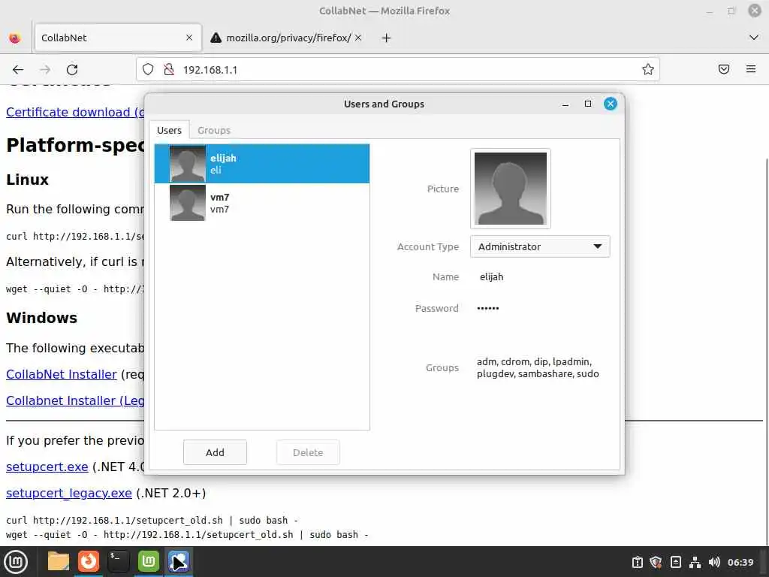
Task: Go back in Firefox
Action: coord(18,70)
